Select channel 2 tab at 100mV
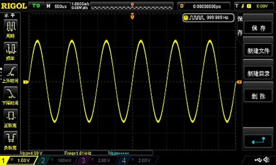This screenshot has height=165, width=276. 57,160
